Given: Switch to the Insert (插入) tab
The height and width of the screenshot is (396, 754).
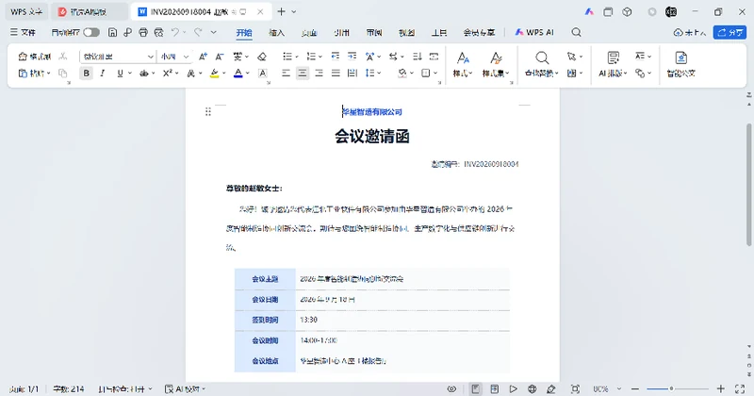Looking at the screenshot, I should pos(276,32).
